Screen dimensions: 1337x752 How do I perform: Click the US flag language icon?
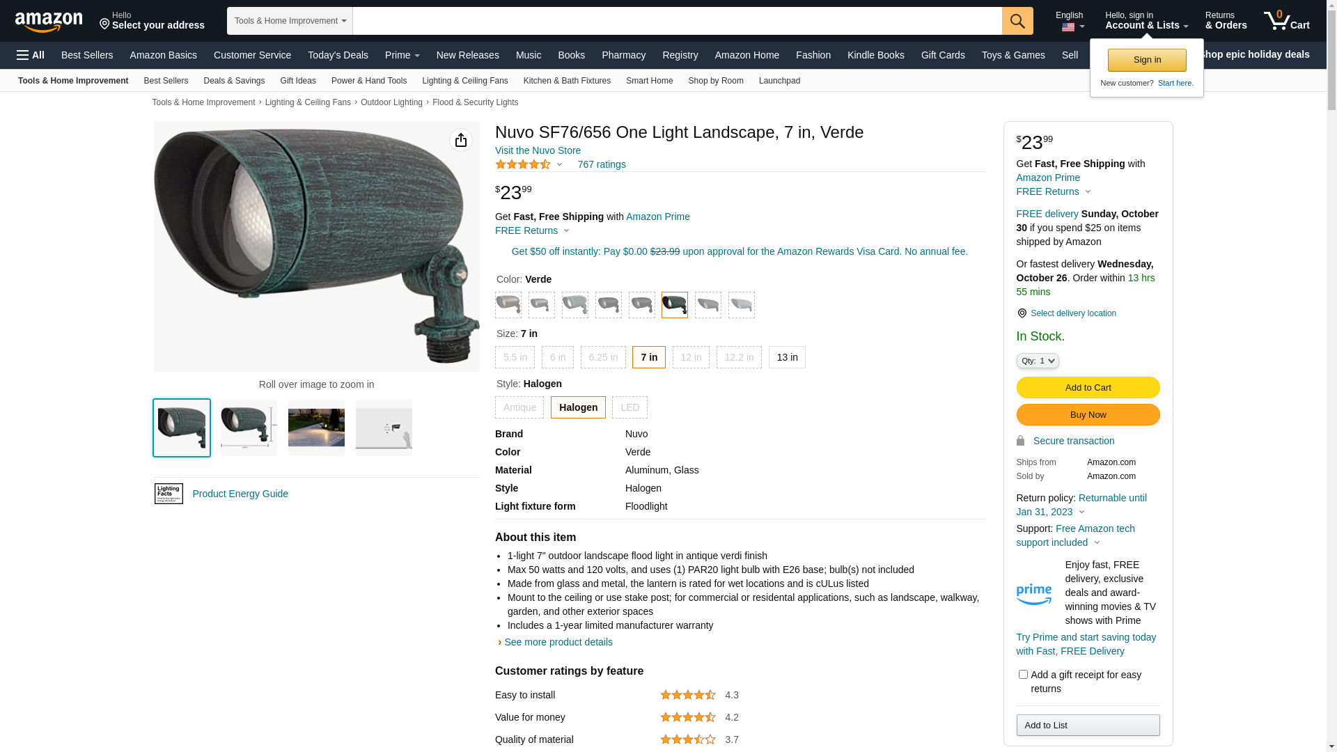click(x=1068, y=28)
